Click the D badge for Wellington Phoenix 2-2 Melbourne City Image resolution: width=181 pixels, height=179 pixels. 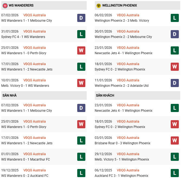(x=175, y=34)
